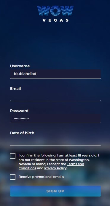This screenshot has width=110, height=206.
Task: Enable the Receive promotional emails checkbox
Action: pos(13,177)
